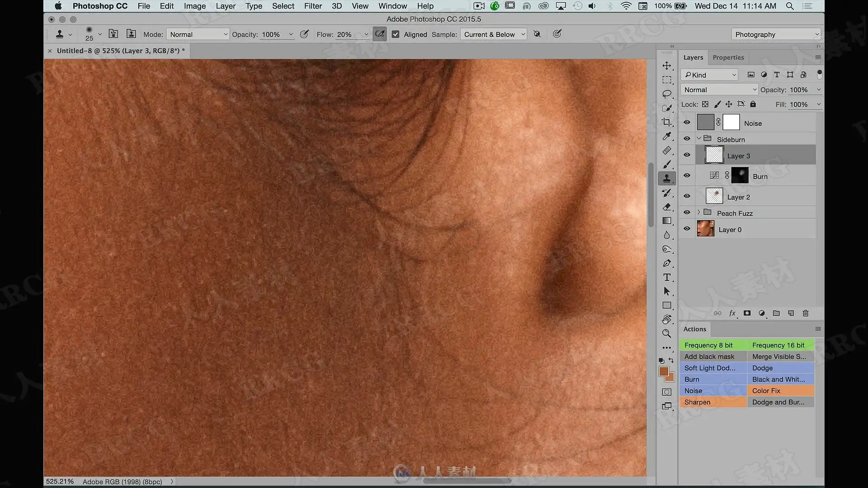Screen dimensions: 868x488
Task: Select the Type tool
Action: [x=667, y=277]
